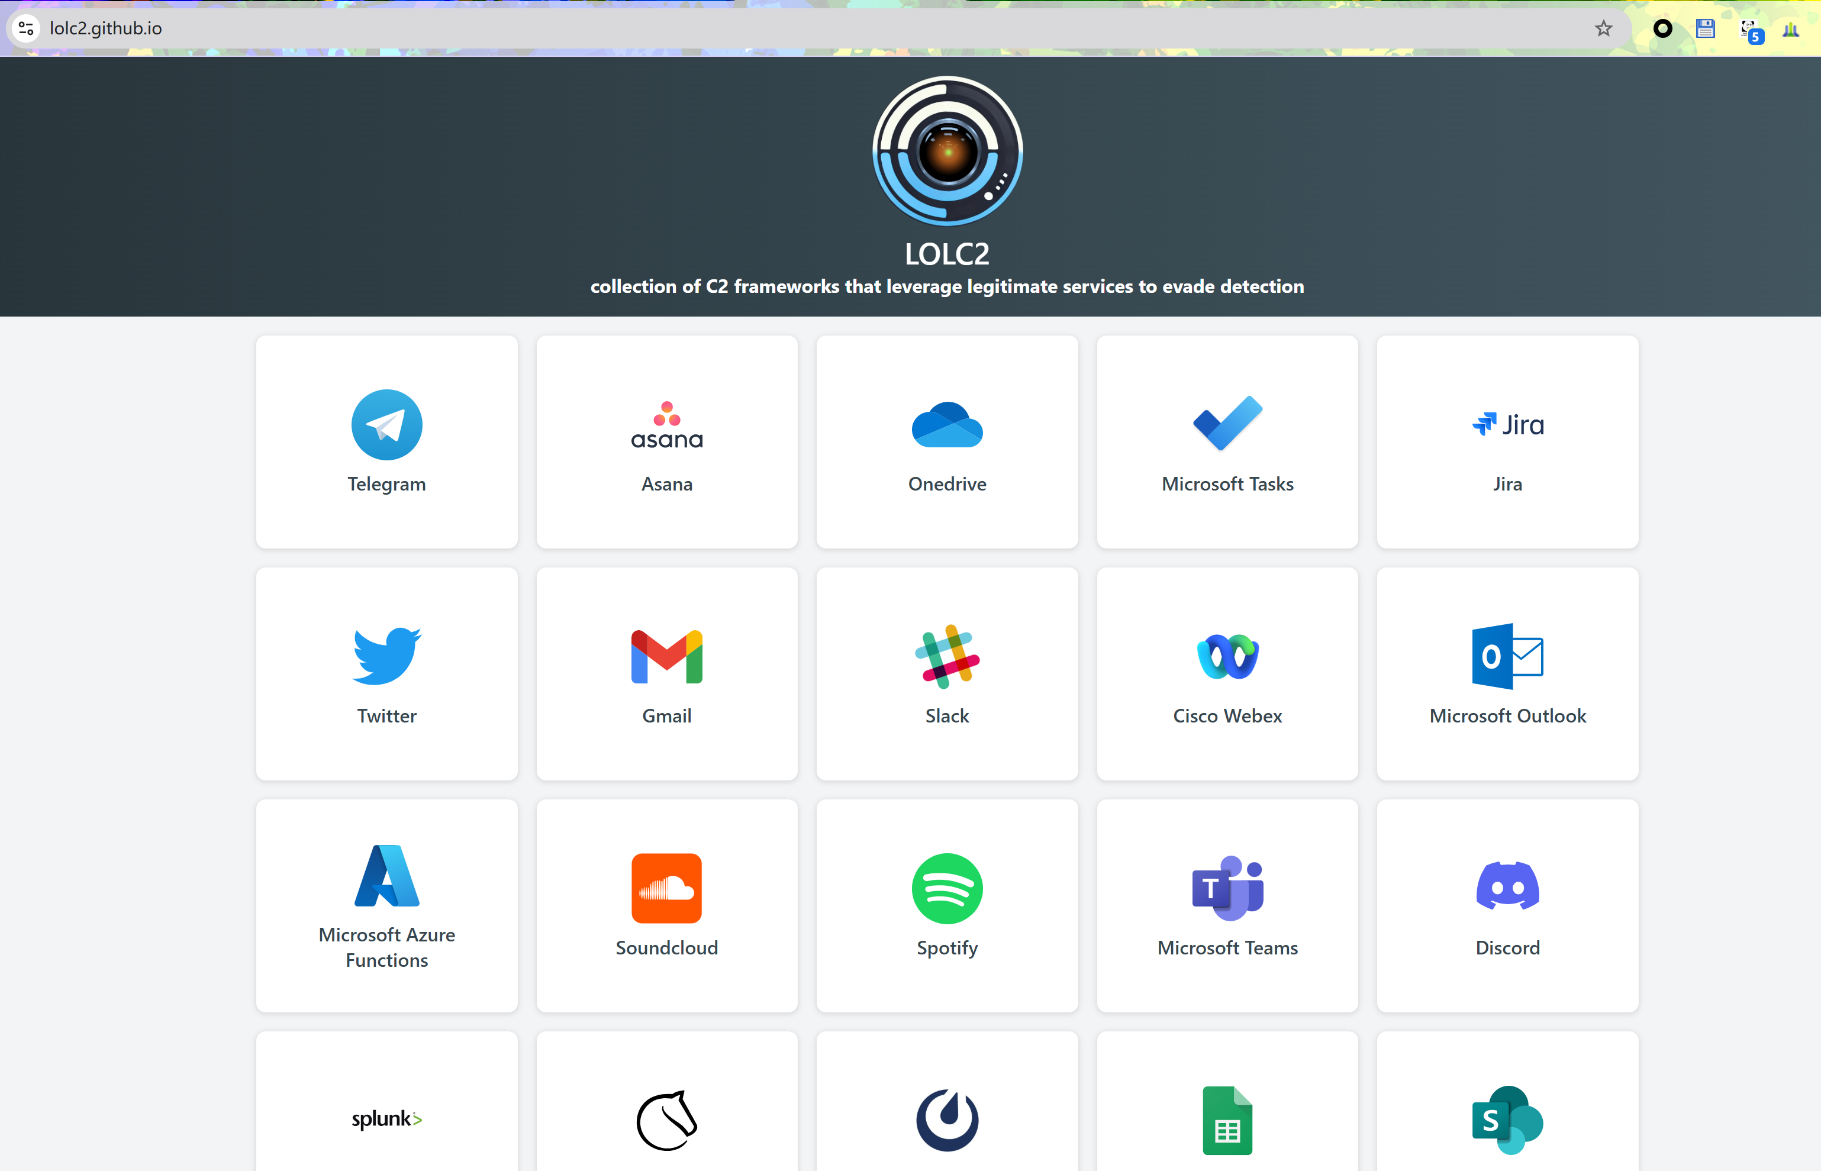The height and width of the screenshot is (1171, 1821).
Task: Open the Gmail envelope icon
Action: [667, 657]
